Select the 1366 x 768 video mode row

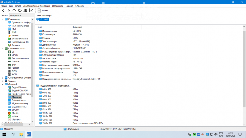pos(71,123)
